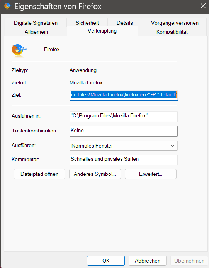Confirm with the OK button
Viewport: 209px width, 268px height.
(106, 261)
